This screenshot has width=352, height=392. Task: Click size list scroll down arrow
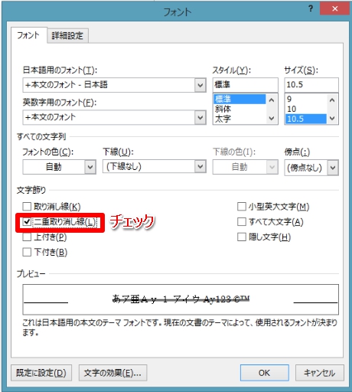tap(332, 119)
